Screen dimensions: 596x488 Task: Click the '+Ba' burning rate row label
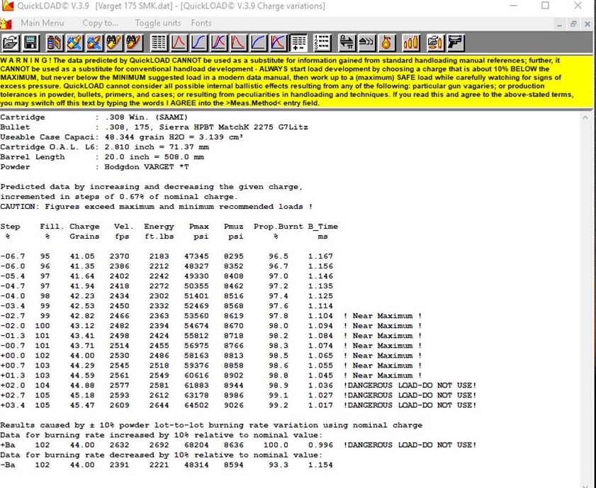[8, 445]
